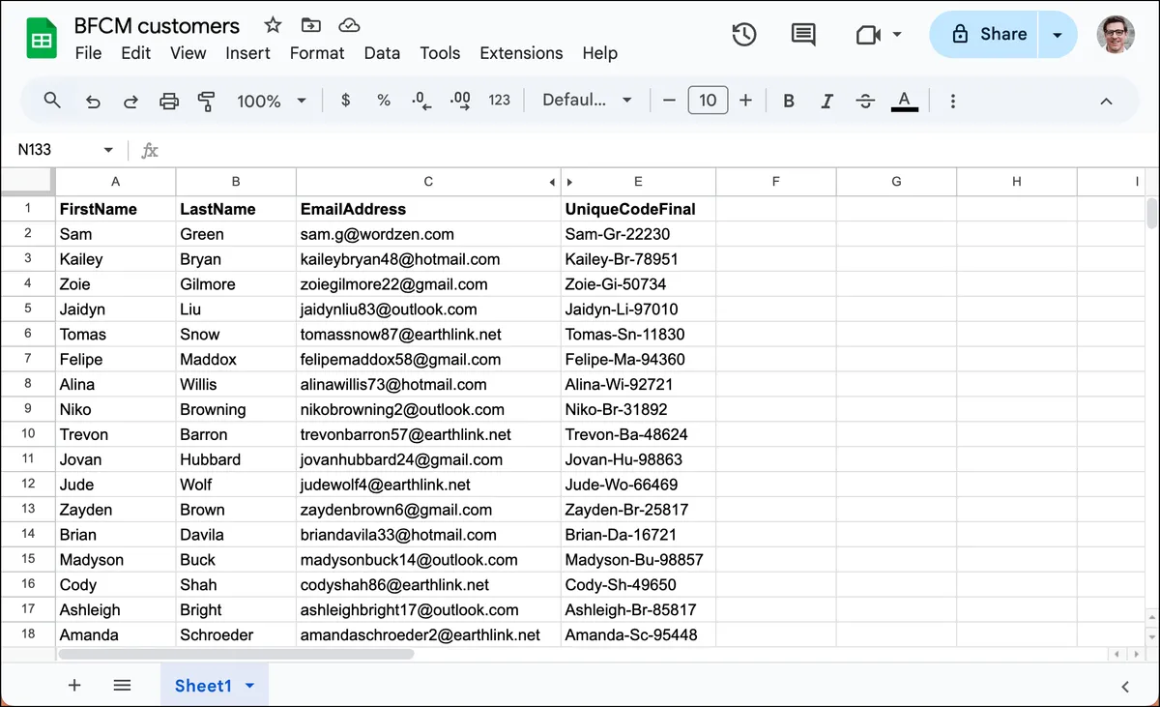Open the Edit menu
Viewport: 1160px width, 707px height.
coord(135,53)
